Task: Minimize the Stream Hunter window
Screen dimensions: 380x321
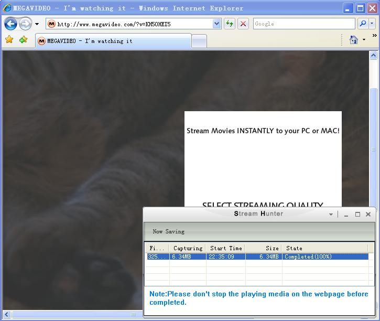Action: (346, 215)
